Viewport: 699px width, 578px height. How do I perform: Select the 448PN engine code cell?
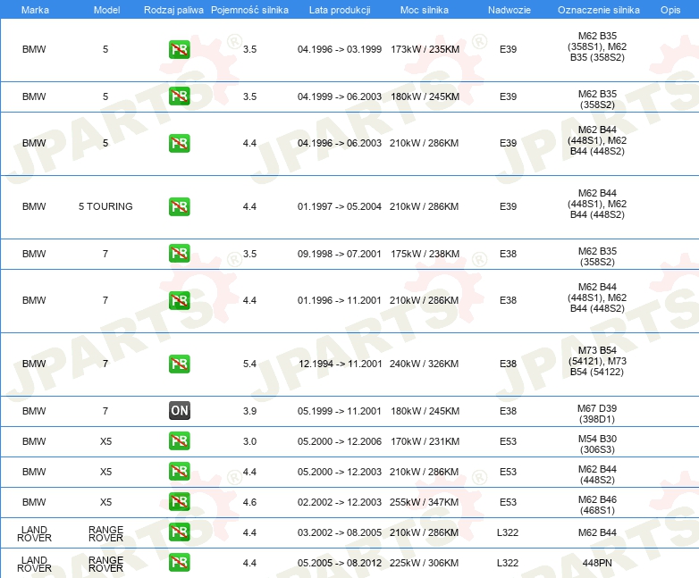coord(598,563)
